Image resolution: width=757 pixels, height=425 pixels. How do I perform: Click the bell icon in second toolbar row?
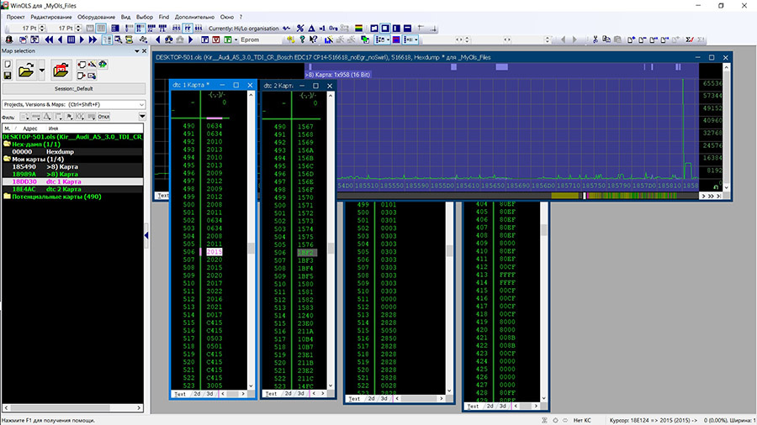pyautogui.click(x=9, y=39)
